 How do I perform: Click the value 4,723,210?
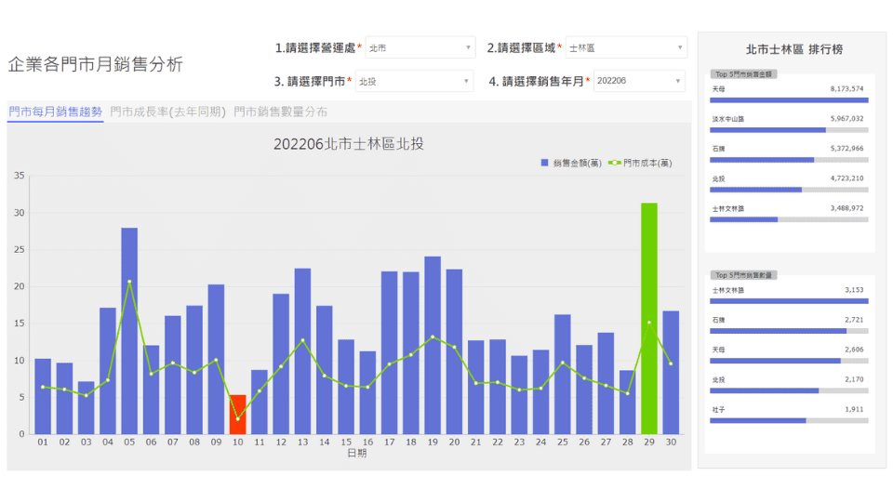(x=846, y=178)
